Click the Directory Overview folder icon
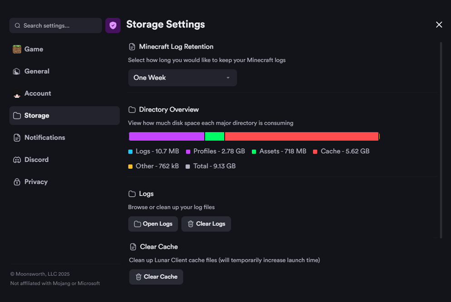The height and width of the screenshot is (302, 451). (132, 110)
